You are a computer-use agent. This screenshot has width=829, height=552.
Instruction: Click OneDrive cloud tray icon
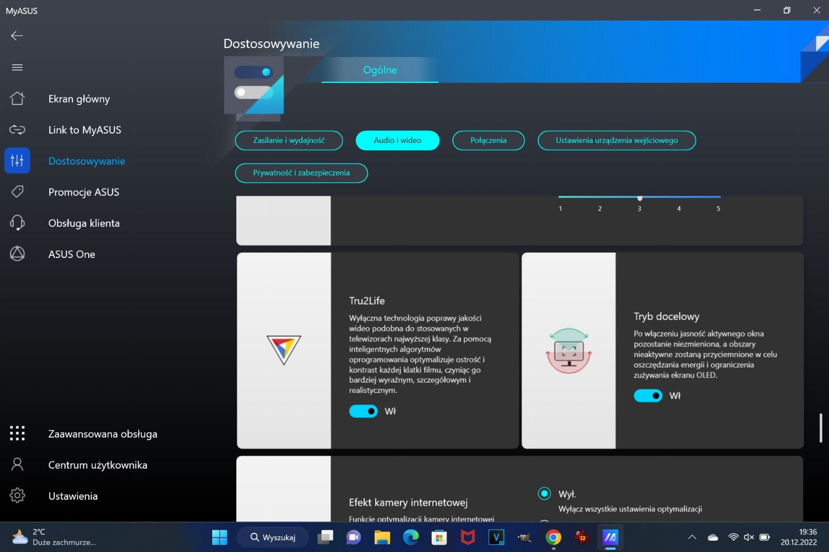click(713, 538)
